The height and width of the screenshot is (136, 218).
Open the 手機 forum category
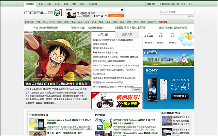(x=38, y=22)
